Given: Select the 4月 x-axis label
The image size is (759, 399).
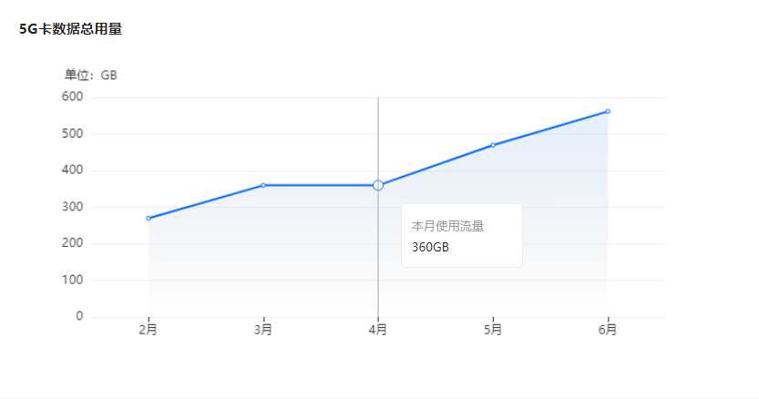Looking at the screenshot, I should point(378,330).
